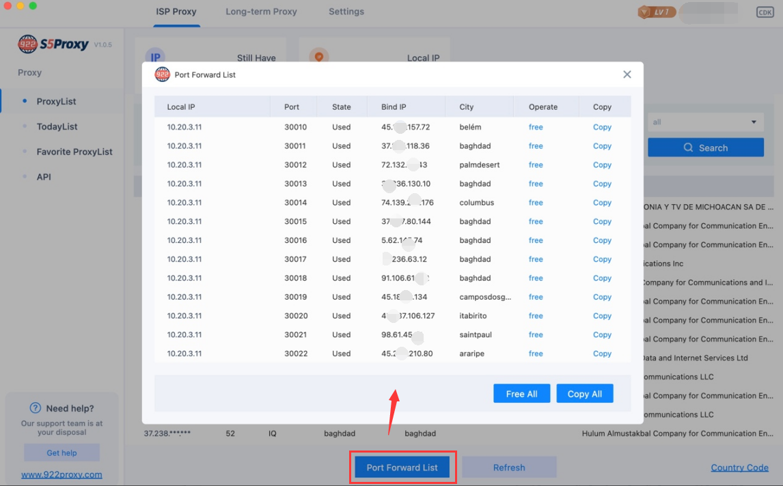Image resolution: width=783 pixels, height=486 pixels.
Task: Click the Bind IP column header
Action: pyautogui.click(x=394, y=106)
